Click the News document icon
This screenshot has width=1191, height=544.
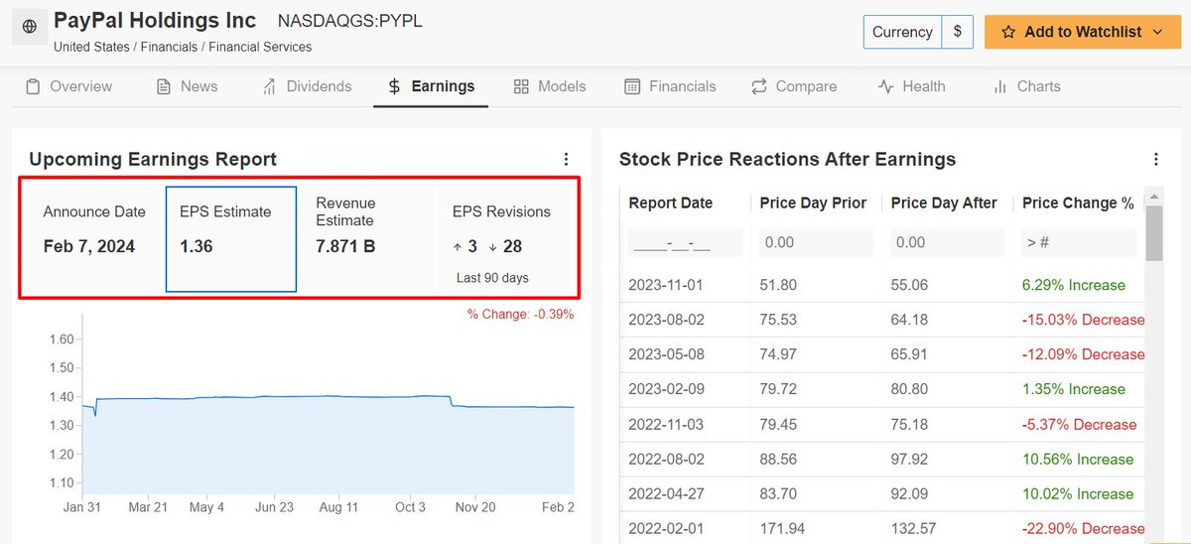(x=164, y=86)
